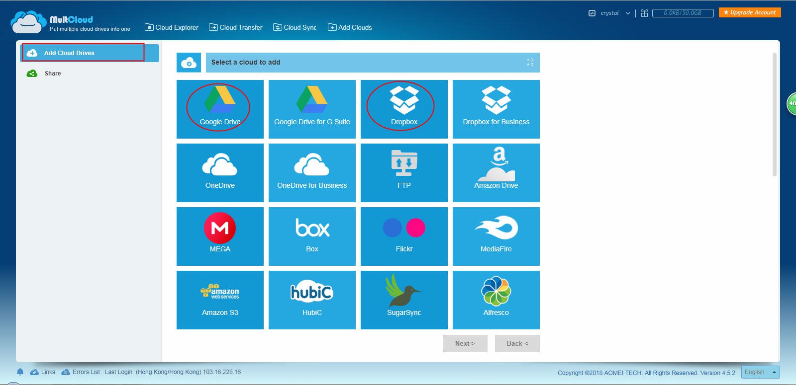Click the sort A-Z icon
The width and height of the screenshot is (796, 385).
coord(530,62)
